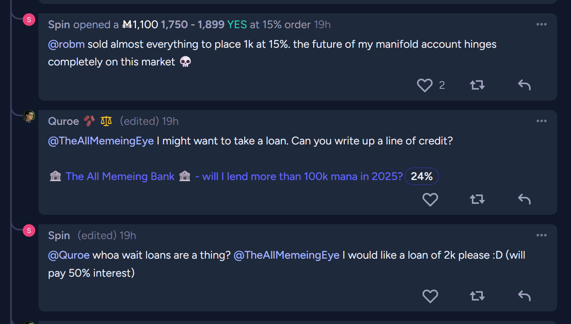
Task: Open the three-dot menu on Quroe's comment
Action: (542, 121)
